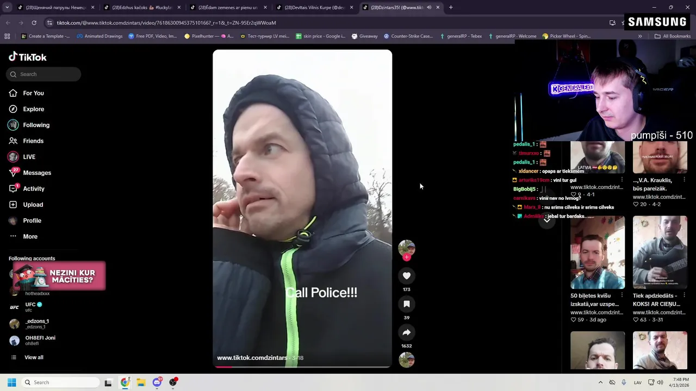Like the video with heart icon
The height and width of the screenshot is (391, 696).
click(406, 276)
